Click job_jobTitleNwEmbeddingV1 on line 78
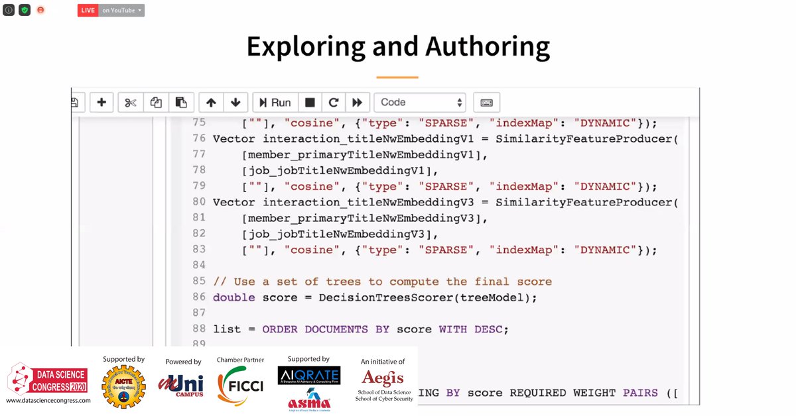 (x=340, y=170)
